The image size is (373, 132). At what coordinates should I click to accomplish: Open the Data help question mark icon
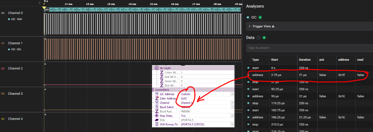[x=258, y=37]
